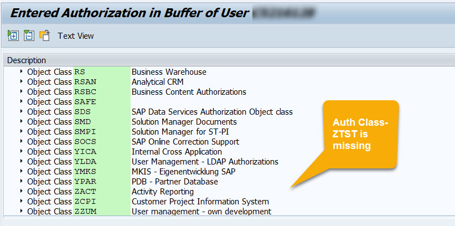This screenshot has height=226, width=455.
Task: Click the orange reset buffer icon
Action: tap(45, 36)
